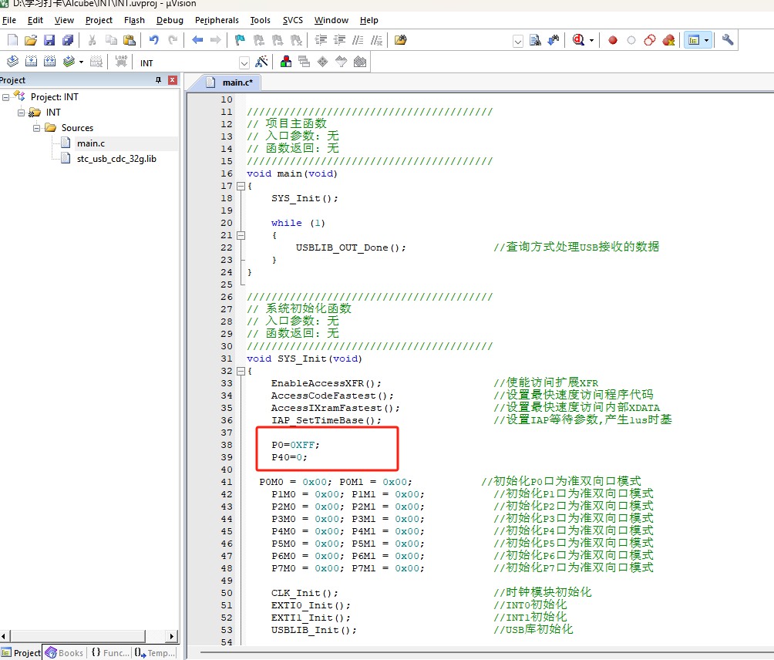Fold SYS_Init function at line 32
The height and width of the screenshot is (660, 774).
point(241,371)
